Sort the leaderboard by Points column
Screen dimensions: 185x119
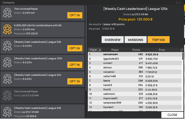click(x=136, y=50)
